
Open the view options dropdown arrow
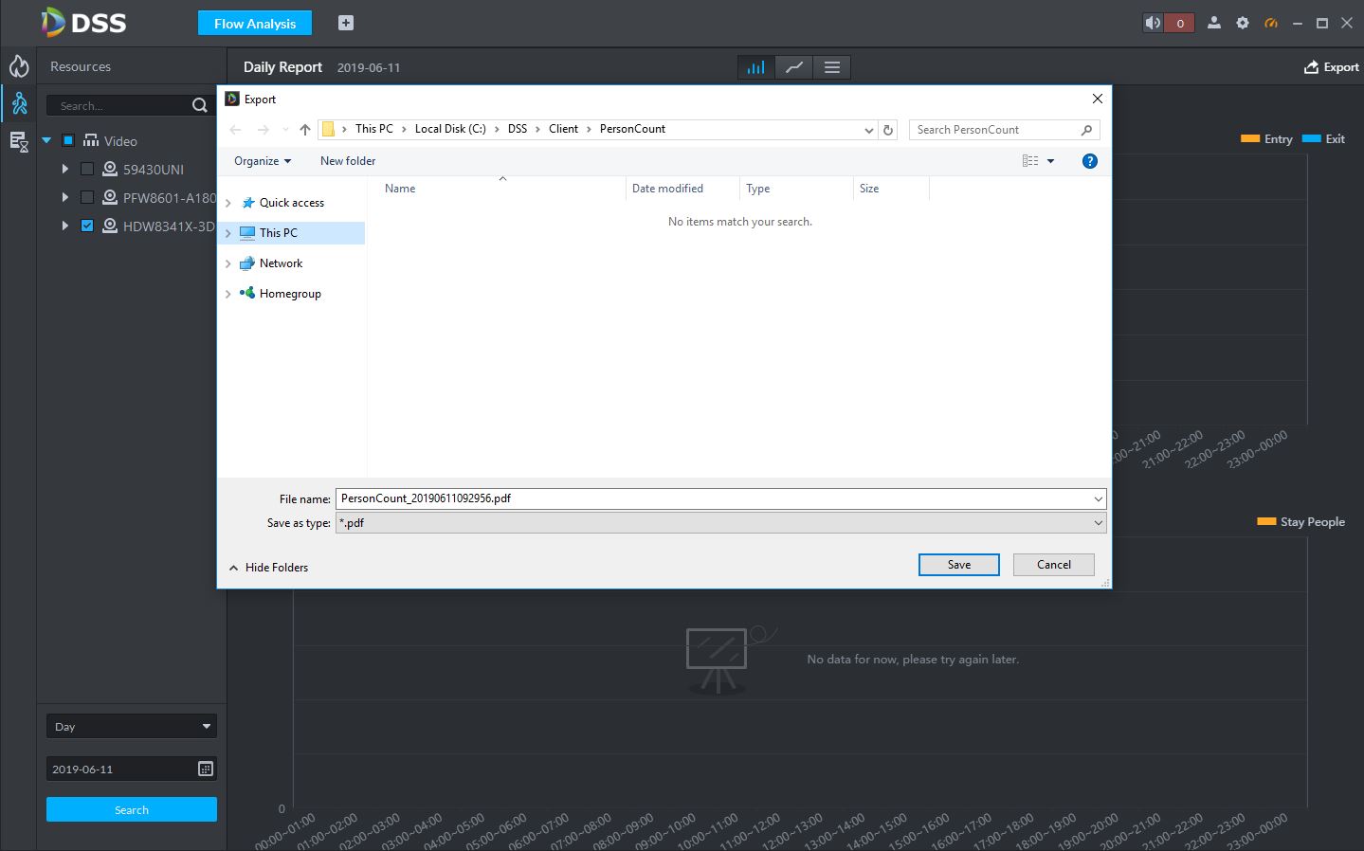pos(1050,161)
